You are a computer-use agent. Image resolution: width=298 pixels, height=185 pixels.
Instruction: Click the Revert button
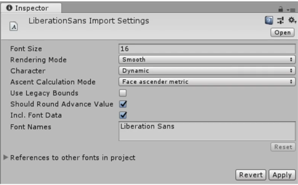pyautogui.click(x=251, y=175)
